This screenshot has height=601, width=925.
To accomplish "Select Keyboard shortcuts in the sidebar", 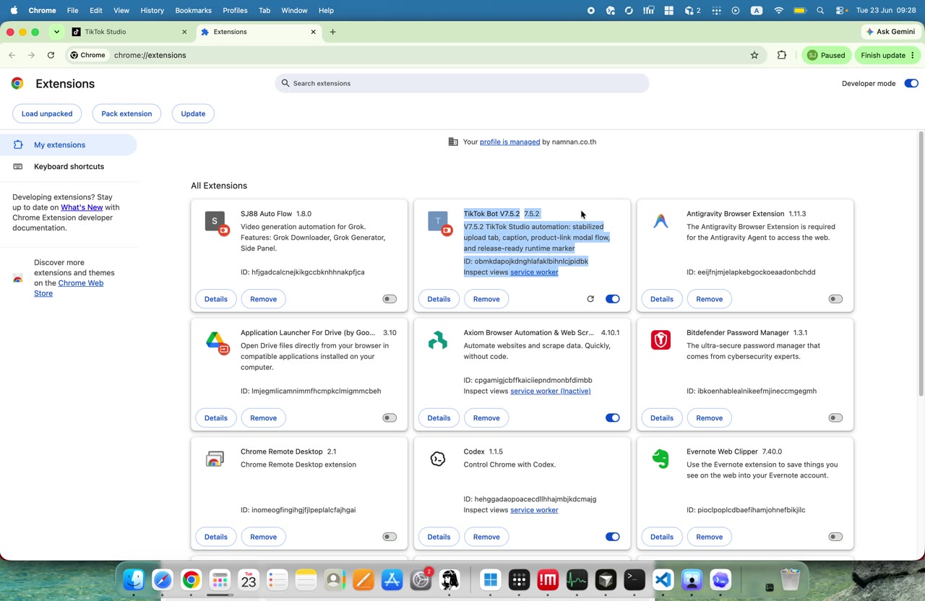I will click(69, 166).
